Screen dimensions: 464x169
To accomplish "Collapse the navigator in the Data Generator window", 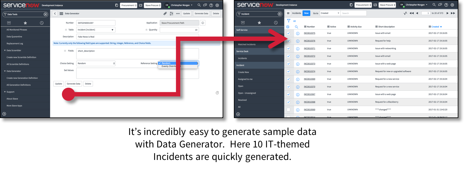I will click(4, 114).
